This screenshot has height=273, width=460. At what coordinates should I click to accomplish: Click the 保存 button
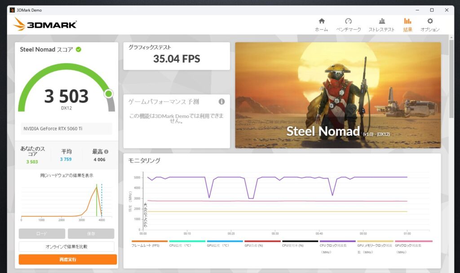pos(91,234)
